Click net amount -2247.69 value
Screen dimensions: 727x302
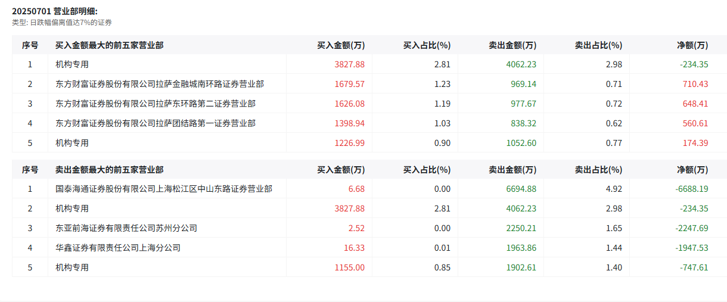(692, 228)
